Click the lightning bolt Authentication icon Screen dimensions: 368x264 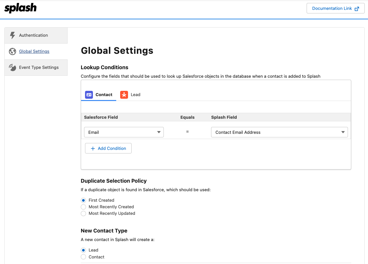[x=12, y=35]
